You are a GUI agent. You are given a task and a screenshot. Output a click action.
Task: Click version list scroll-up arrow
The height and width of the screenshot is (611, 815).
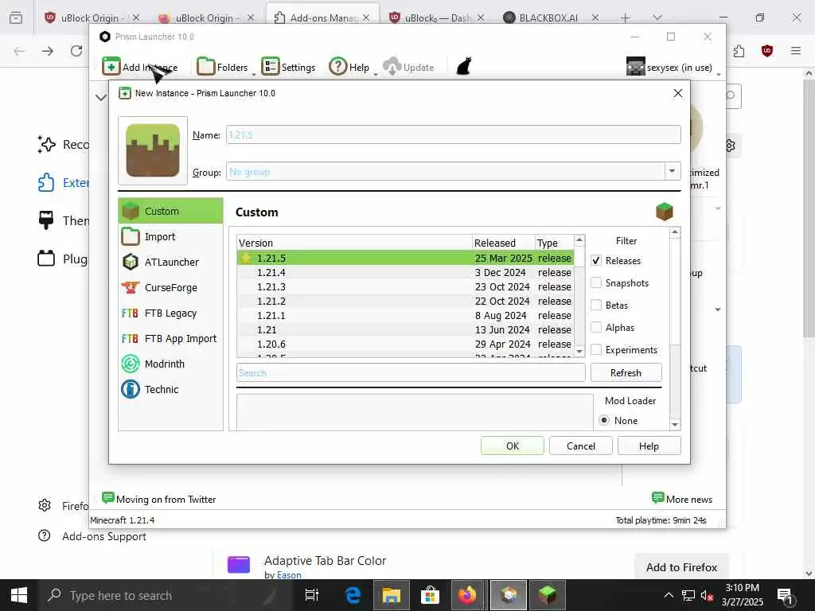pyautogui.click(x=579, y=240)
